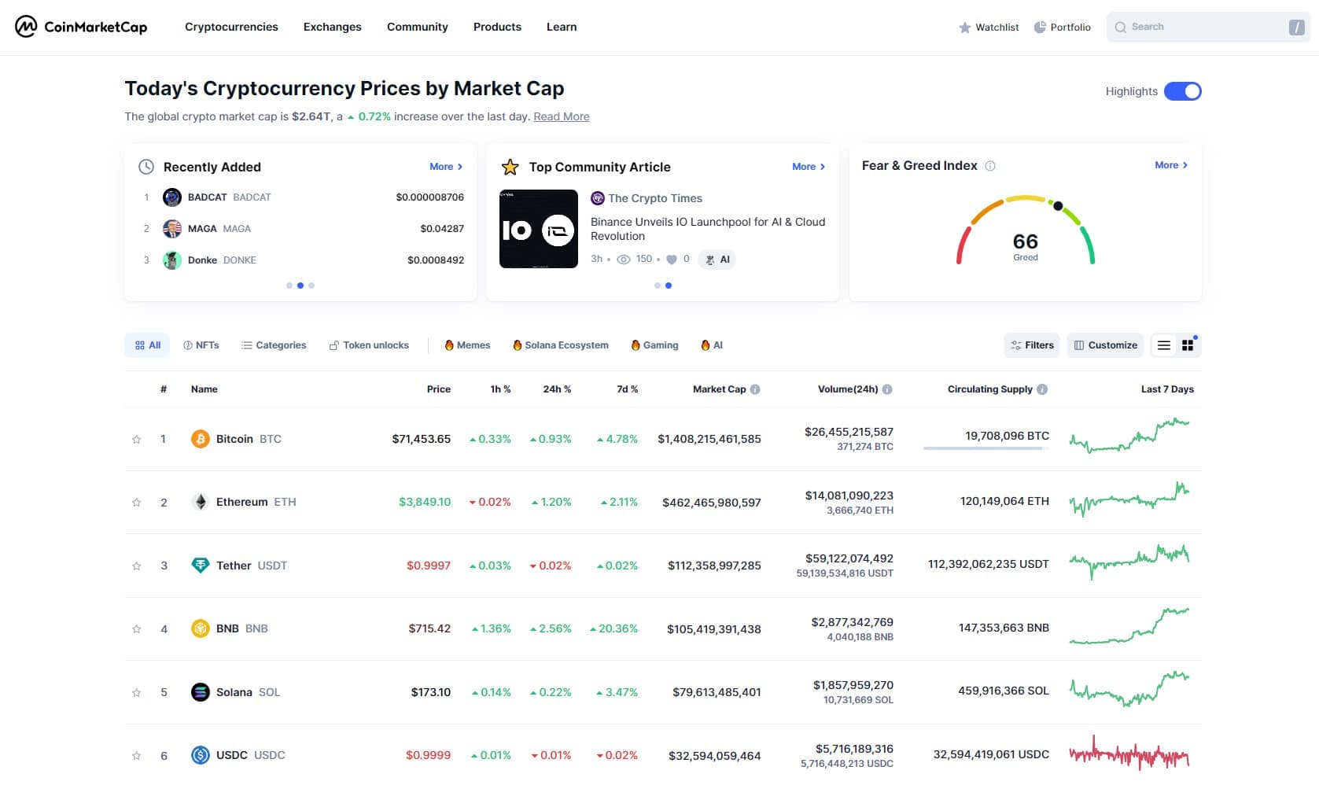Click the Bitcoin coin icon
The image size is (1319, 785).
coord(201,439)
